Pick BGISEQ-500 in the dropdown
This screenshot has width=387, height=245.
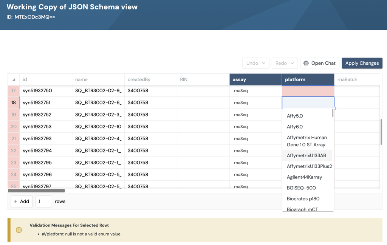tap(301, 188)
